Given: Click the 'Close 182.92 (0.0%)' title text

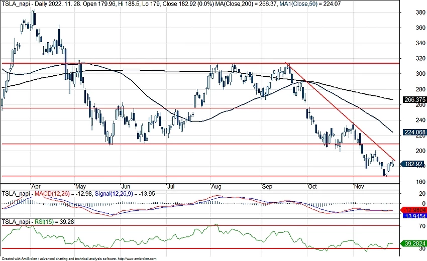Looking at the screenshot, I should pyautogui.click(x=188, y=4).
